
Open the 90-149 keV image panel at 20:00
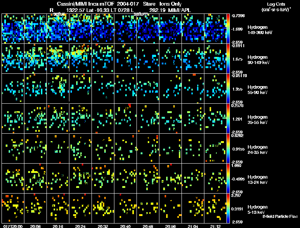click(x=13, y=58)
